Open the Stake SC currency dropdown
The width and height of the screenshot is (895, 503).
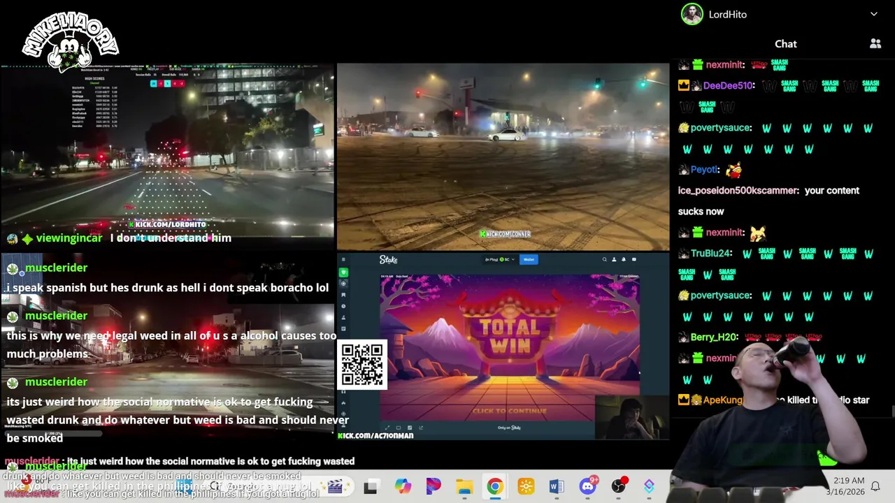tap(501, 259)
